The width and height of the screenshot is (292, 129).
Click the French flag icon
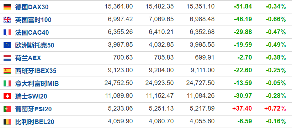7,32
